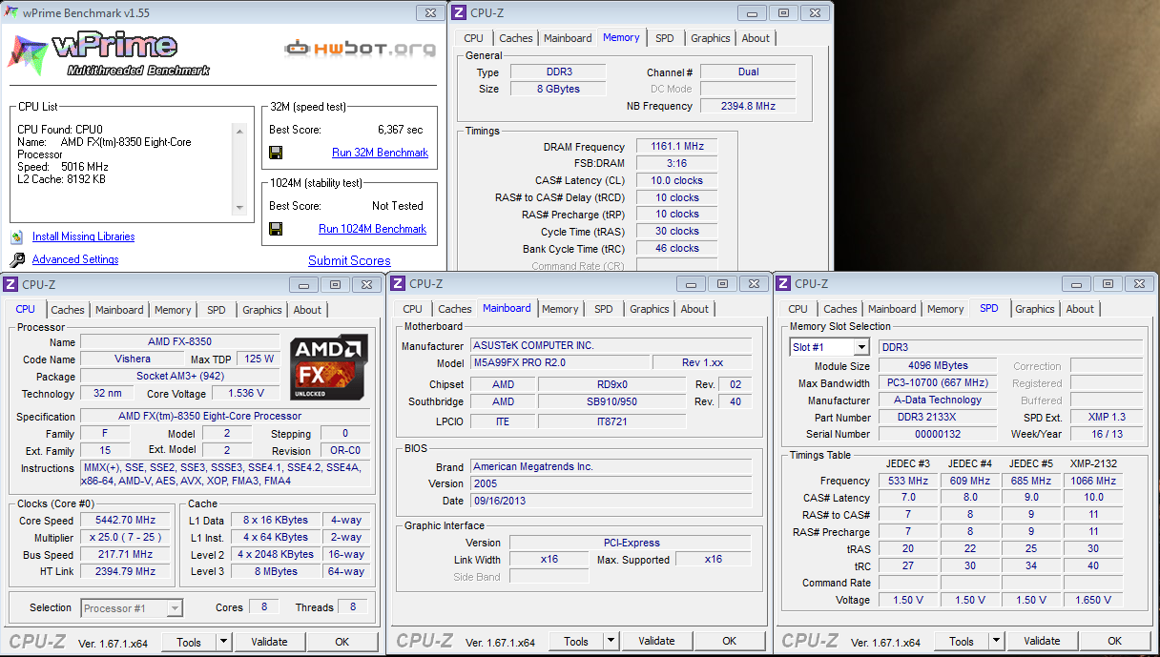Image resolution: width=1160 pixels, height=657 pixels.
Task: Open Advanced Settings link
Action: pyautogui.click(x=75, y=259)
